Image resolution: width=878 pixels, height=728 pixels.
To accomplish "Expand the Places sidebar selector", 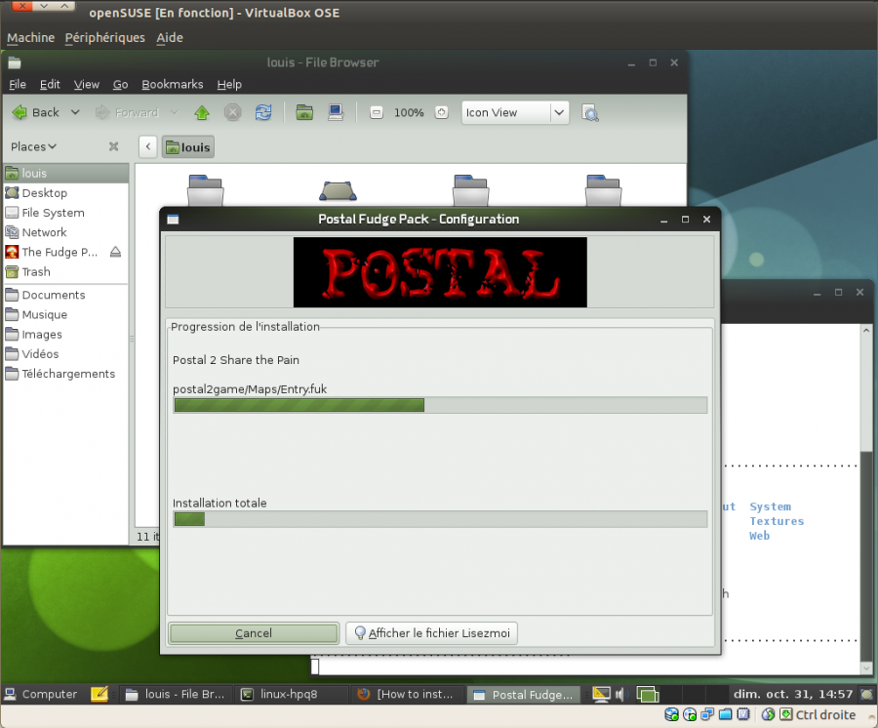I will click(x=33, y=146).
